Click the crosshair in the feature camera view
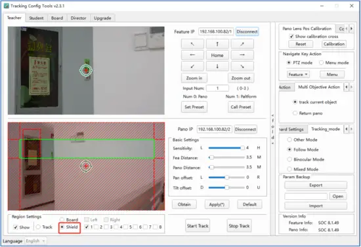The image size is (361, 247). point(86,70)
